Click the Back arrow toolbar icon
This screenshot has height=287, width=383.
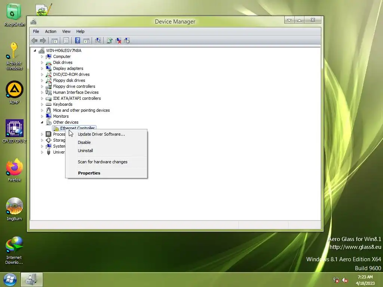(34, 40)
